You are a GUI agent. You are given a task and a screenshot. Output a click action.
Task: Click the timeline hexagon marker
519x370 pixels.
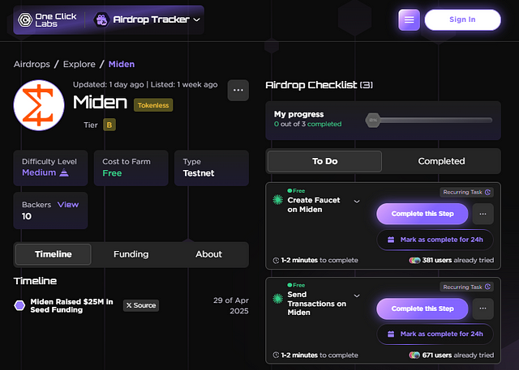pos(19,305)
